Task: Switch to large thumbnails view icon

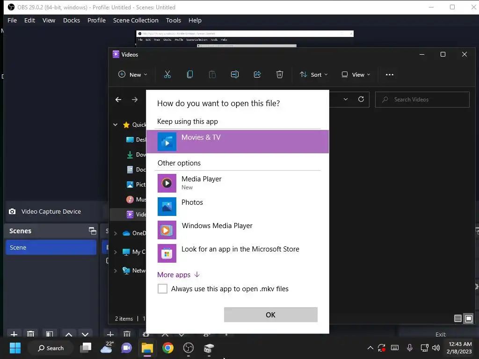Action: pyautogui.click(x=469, y=318)
